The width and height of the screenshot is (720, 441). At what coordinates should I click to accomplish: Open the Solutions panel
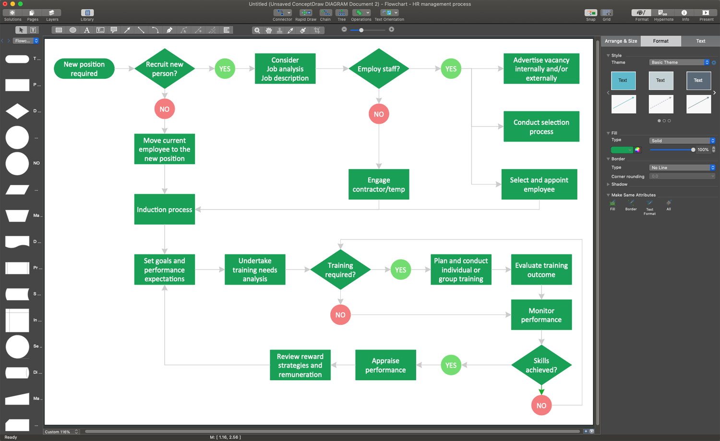(12, 15)
